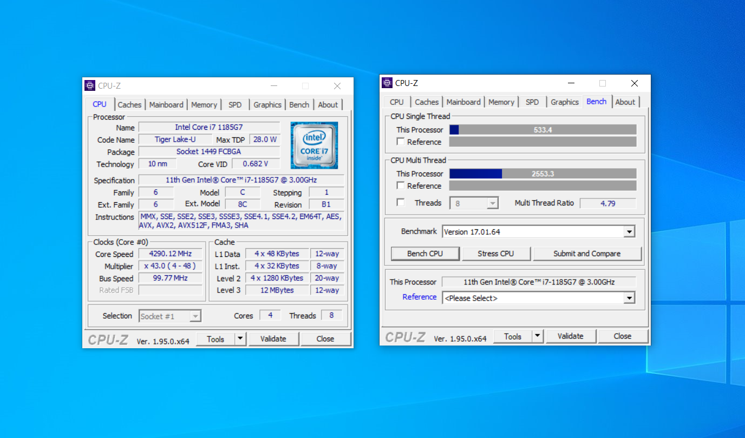Open SPD tab in left window

point(235,105)
